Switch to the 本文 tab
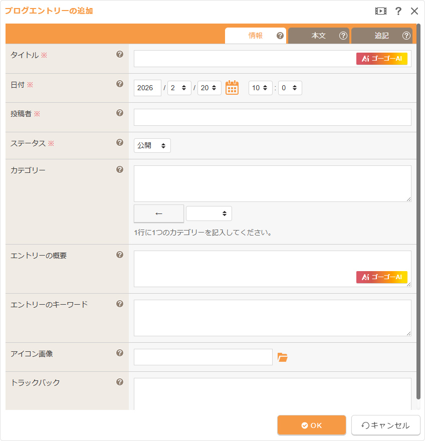This screenshot has height=441, width=425. (319, 36)
